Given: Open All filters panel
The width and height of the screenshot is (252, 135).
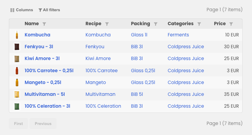Looking at the screenshot, I should (49, 10).
